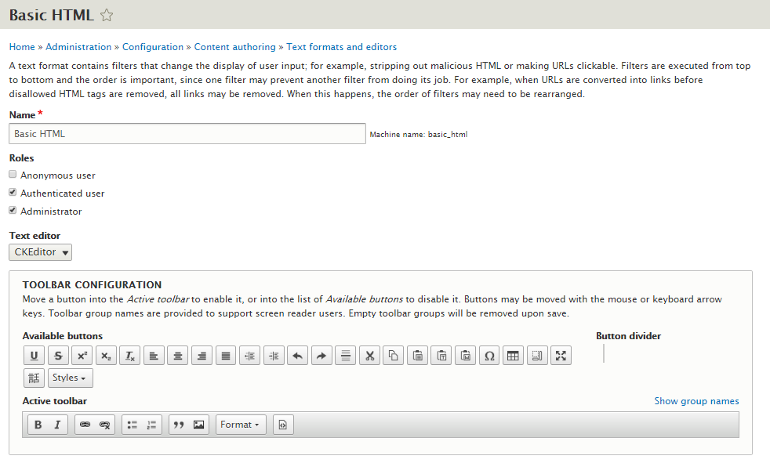Go to the Configuration breadcrumb

point(153,47)
